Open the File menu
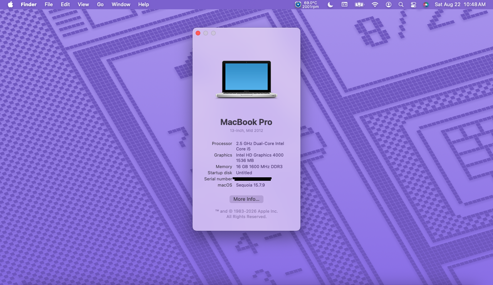The height and width of the screenshot is (285, 493). pos(49,5)
